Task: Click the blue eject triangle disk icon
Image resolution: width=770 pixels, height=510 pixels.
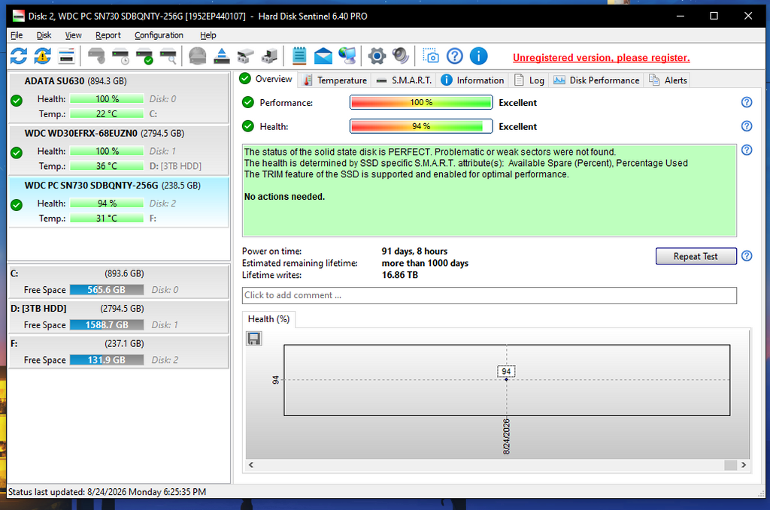Action: point(222,56)
